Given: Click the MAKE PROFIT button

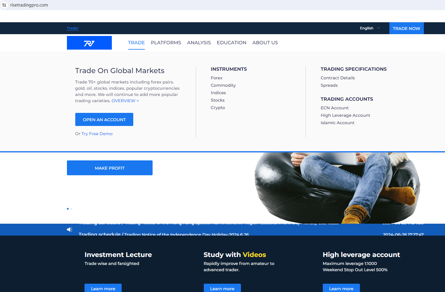Looking at the screenshot, I should tap(110, 168).
